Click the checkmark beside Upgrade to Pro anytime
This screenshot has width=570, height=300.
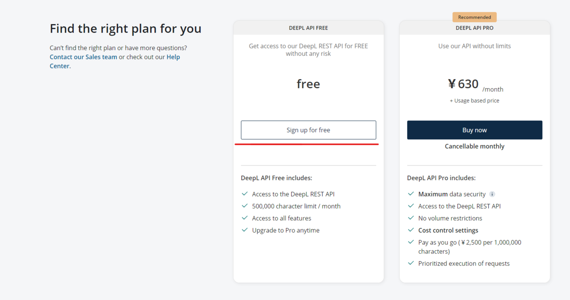pyautogui.click(x=245, y=230)
